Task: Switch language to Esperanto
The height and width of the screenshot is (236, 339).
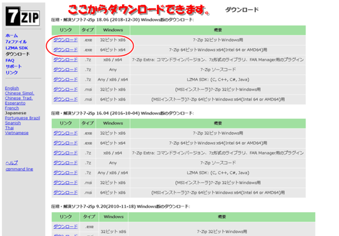Action: [15, 103]
